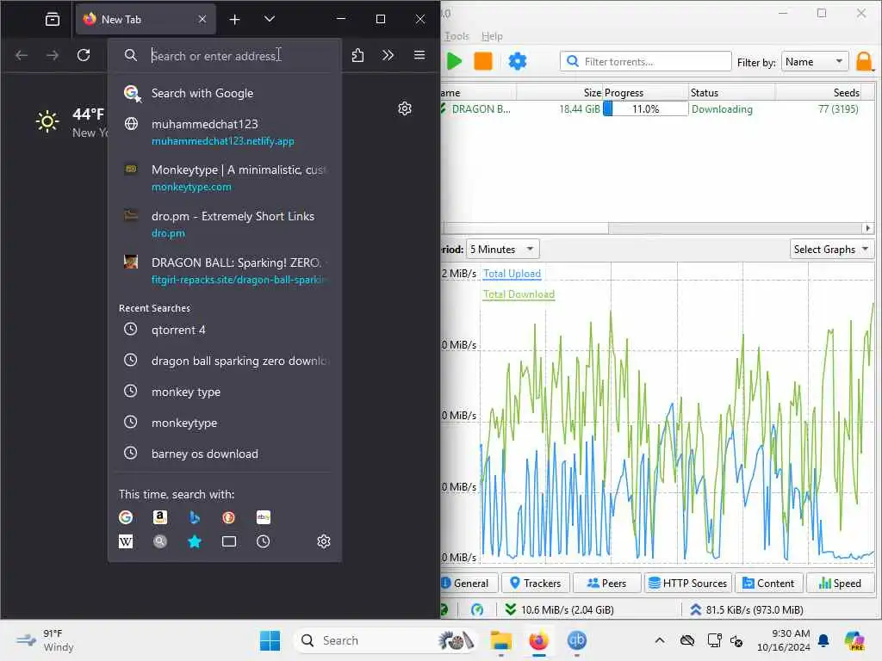882x661 pixels.
Task: Open qBittorrent options via blue gear icon
Action: pyautogui.click(x=517, y=61)
